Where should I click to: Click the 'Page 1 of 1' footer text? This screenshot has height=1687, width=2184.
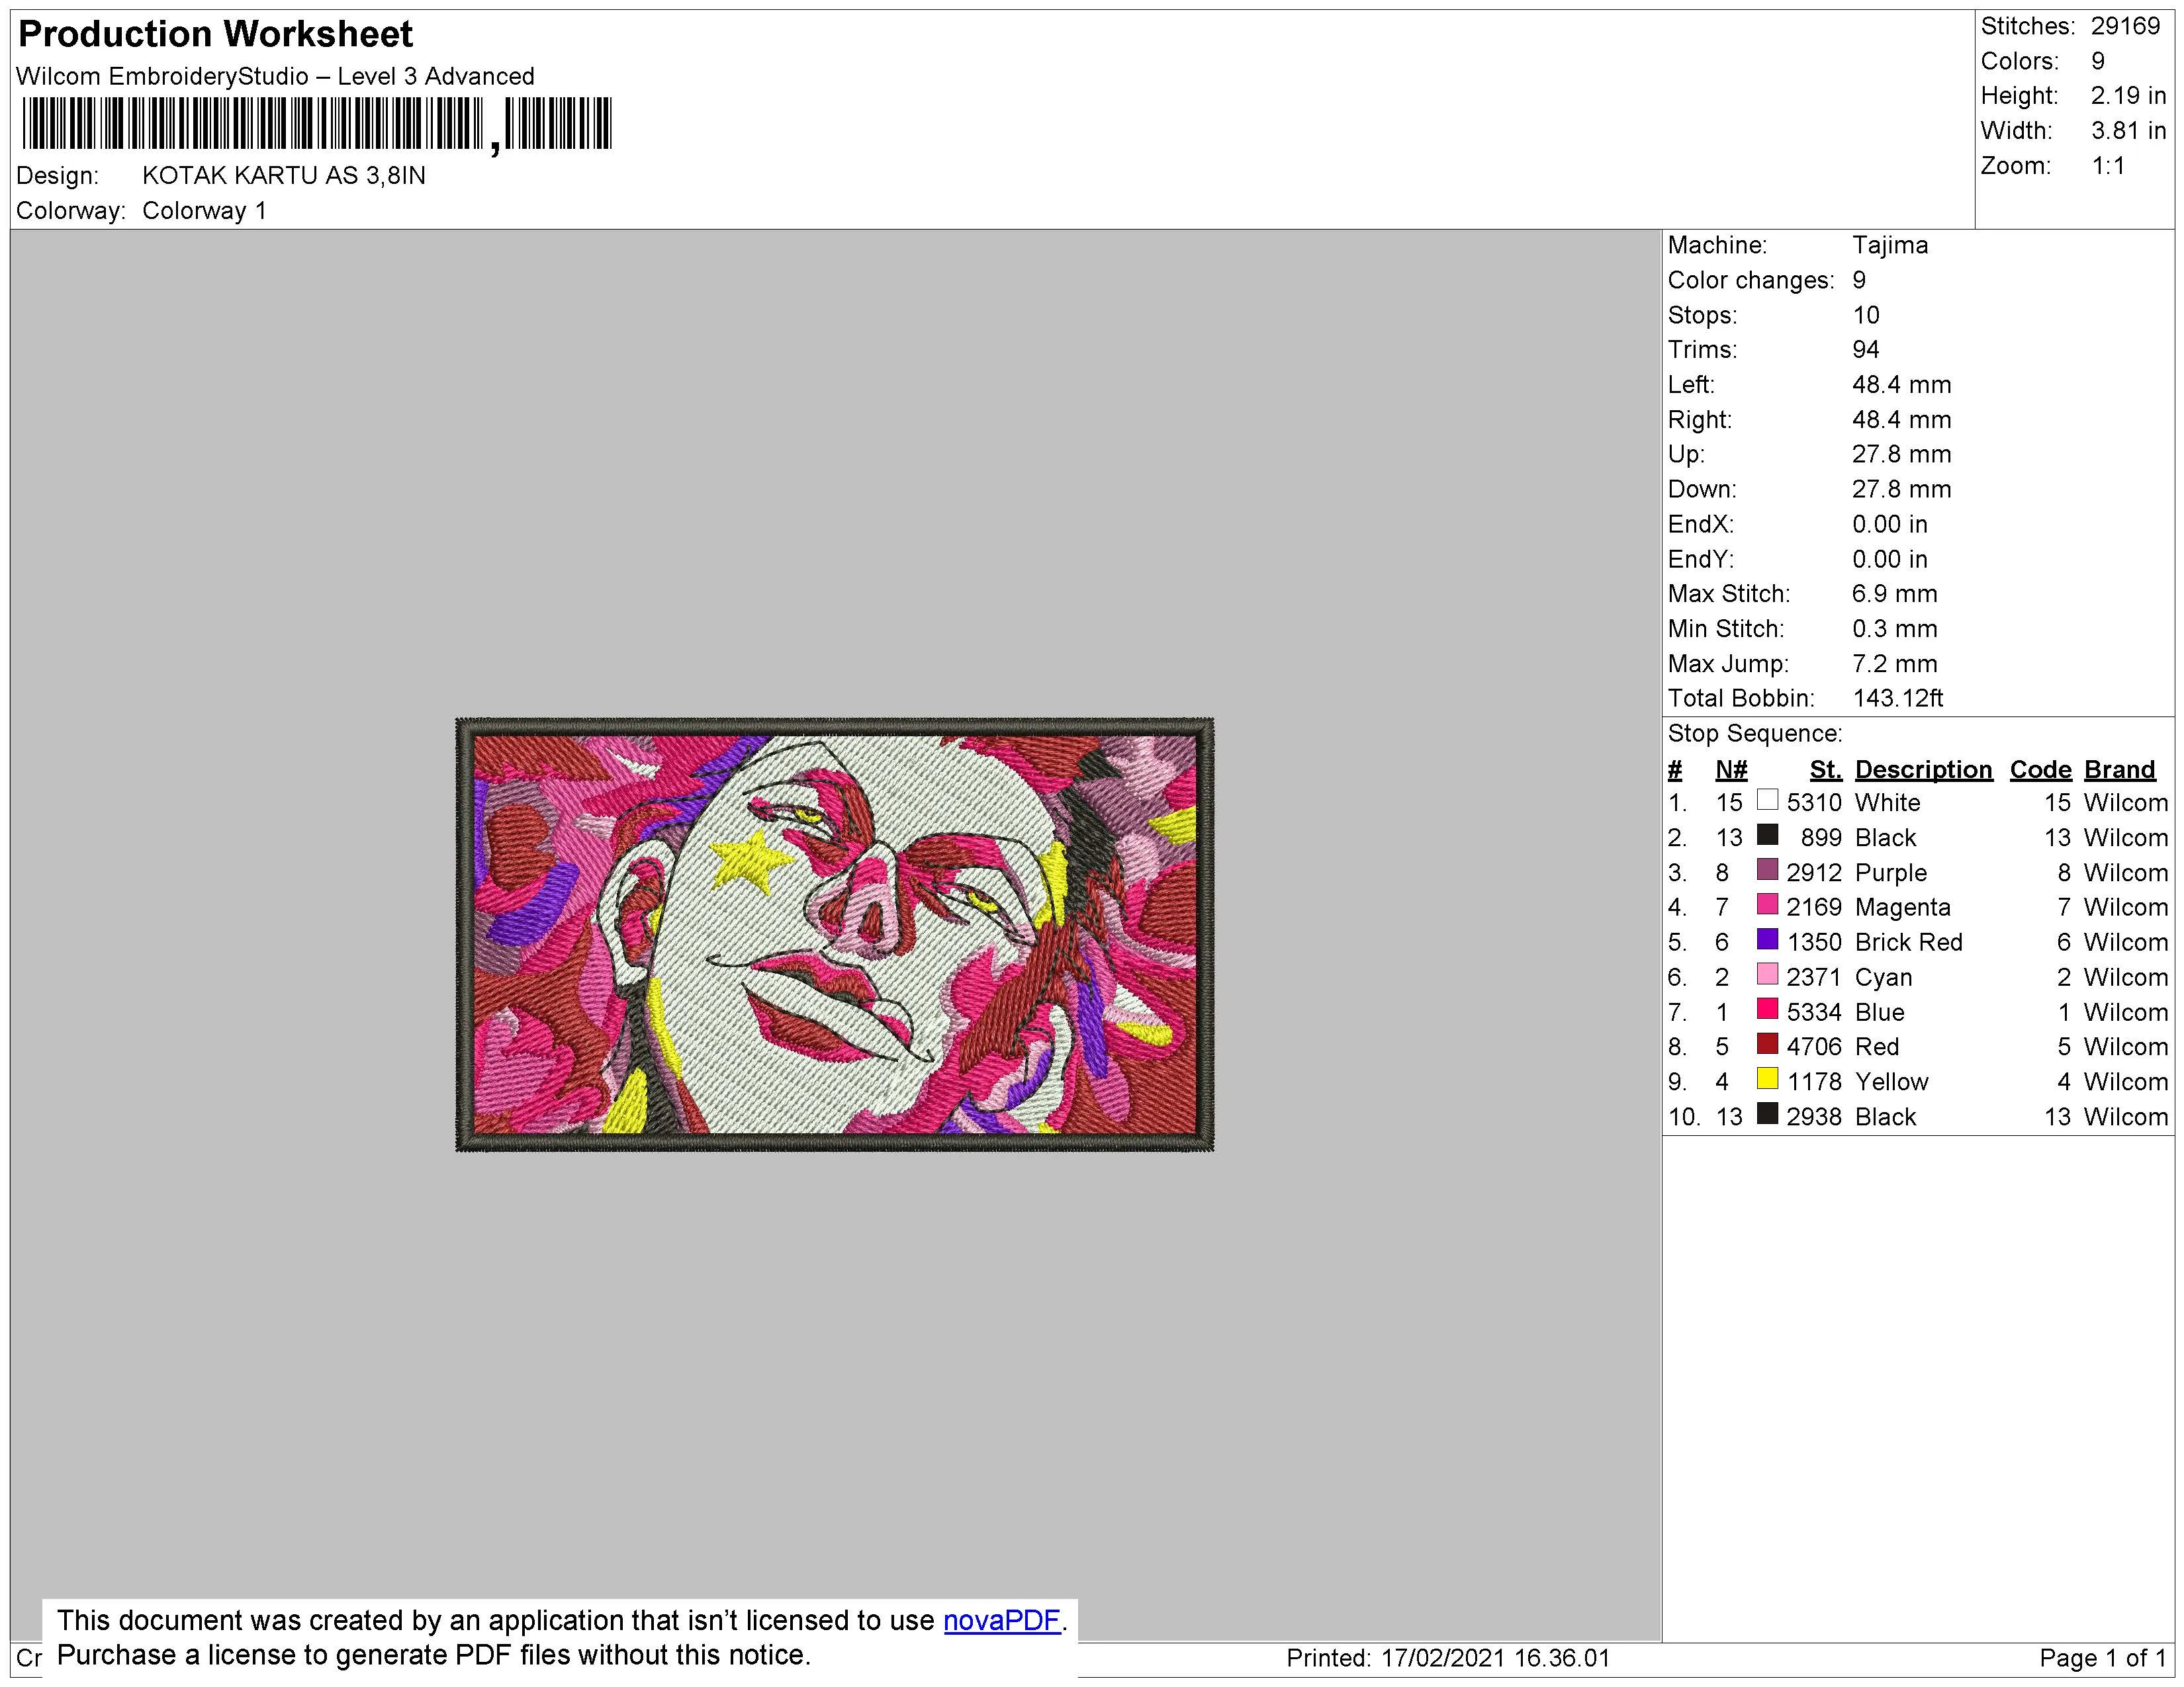[2103, 1659]
